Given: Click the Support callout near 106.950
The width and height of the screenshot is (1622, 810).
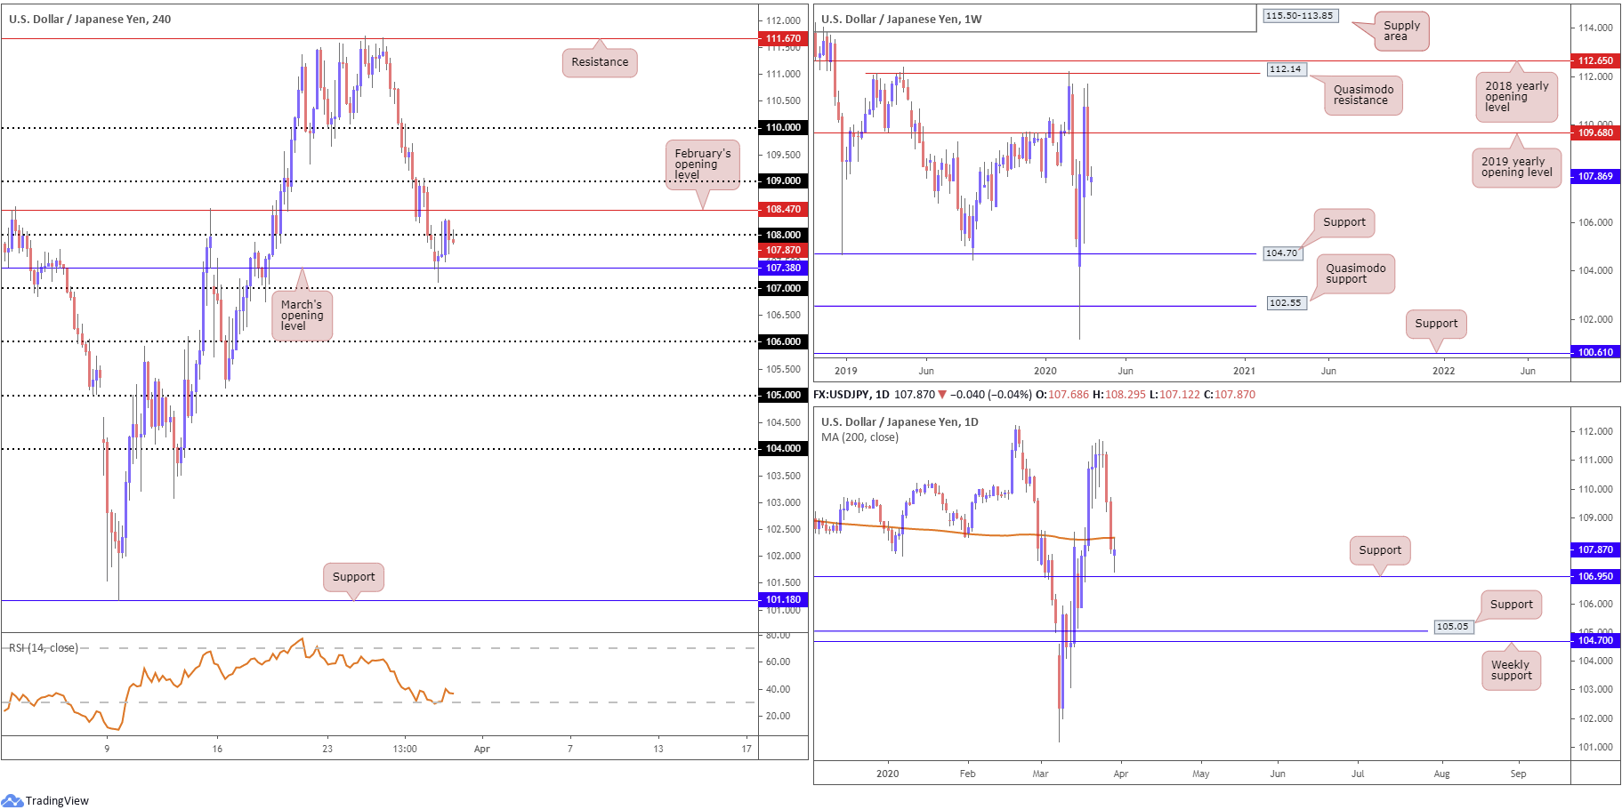Looking at the screenshot, I should tap(1380, 550).
